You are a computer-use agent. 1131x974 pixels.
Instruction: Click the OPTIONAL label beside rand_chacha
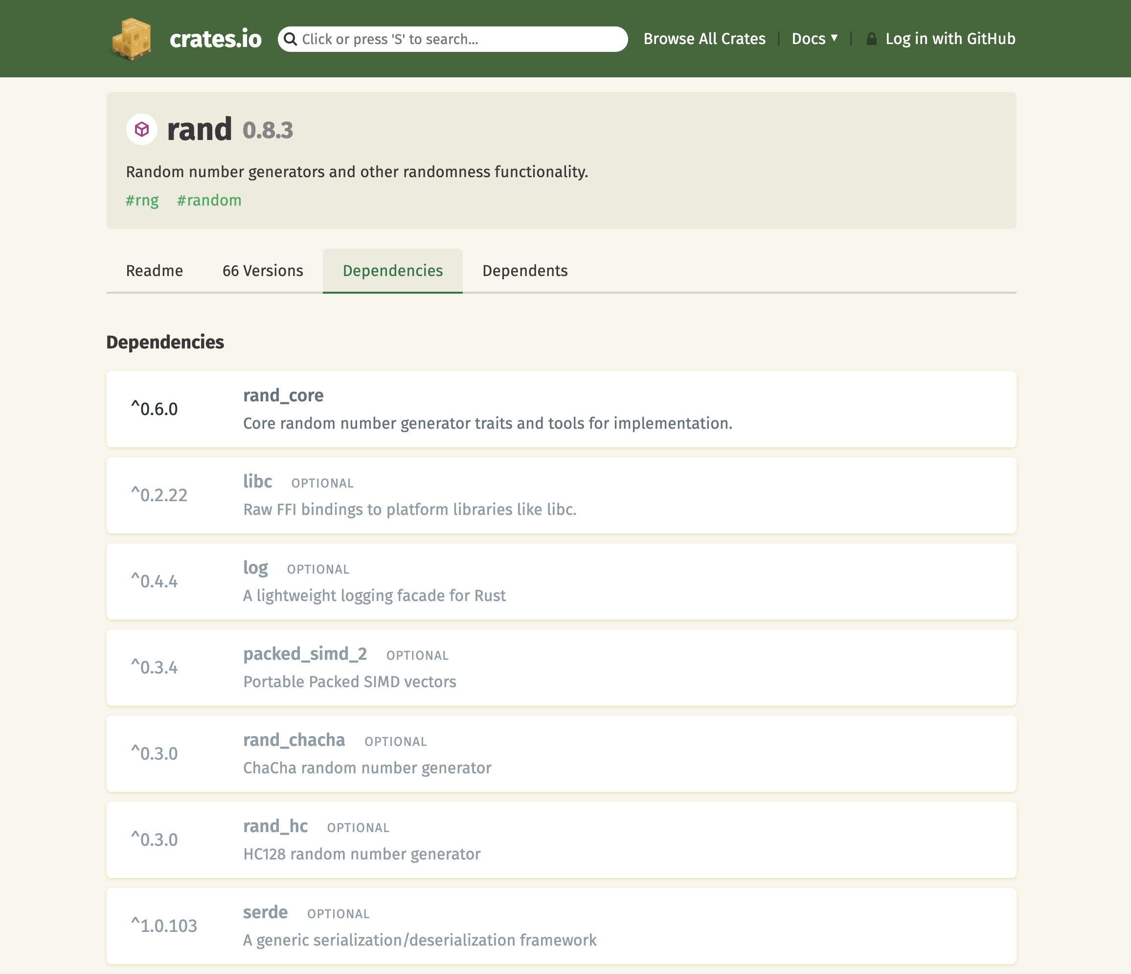tap(396, 742)
